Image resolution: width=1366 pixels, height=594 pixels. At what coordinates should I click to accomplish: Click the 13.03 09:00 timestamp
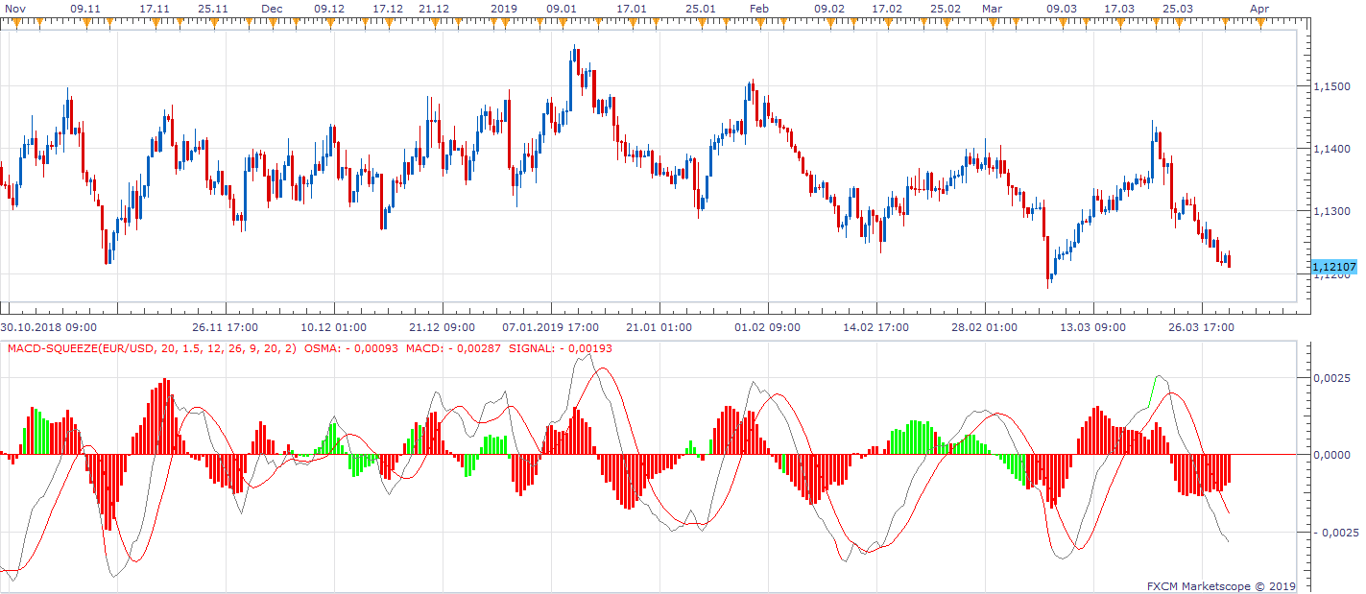click(1092, 327)
